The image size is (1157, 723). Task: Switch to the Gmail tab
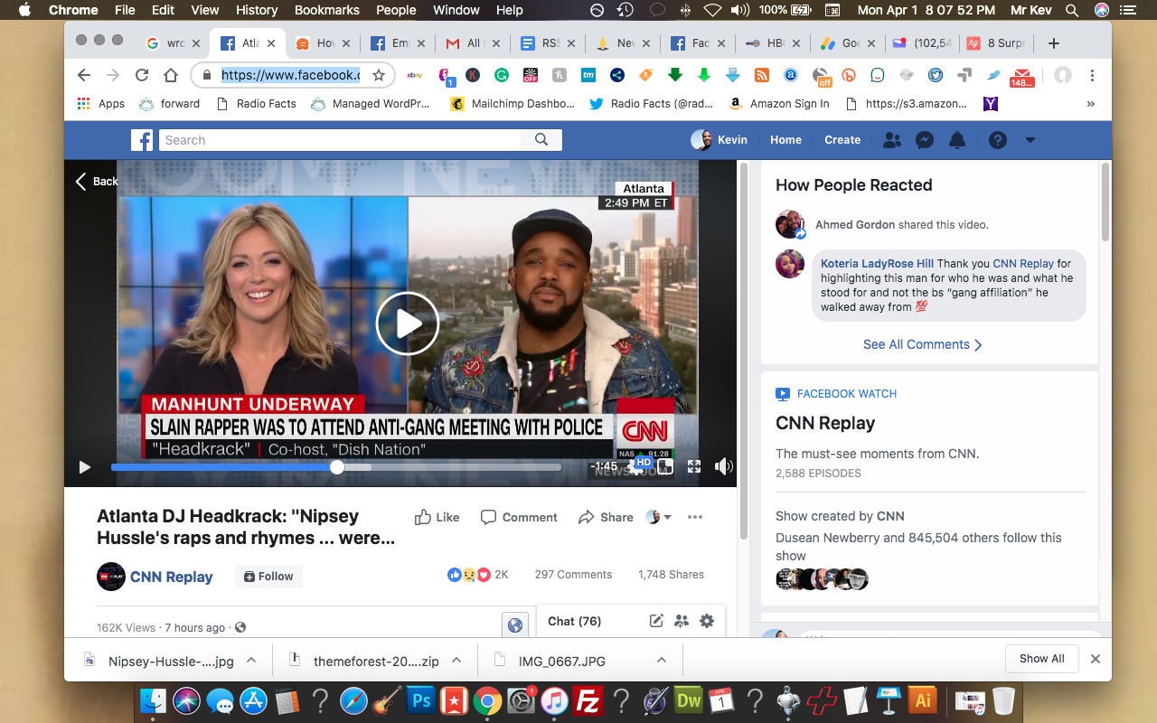[x=473, y=43]
